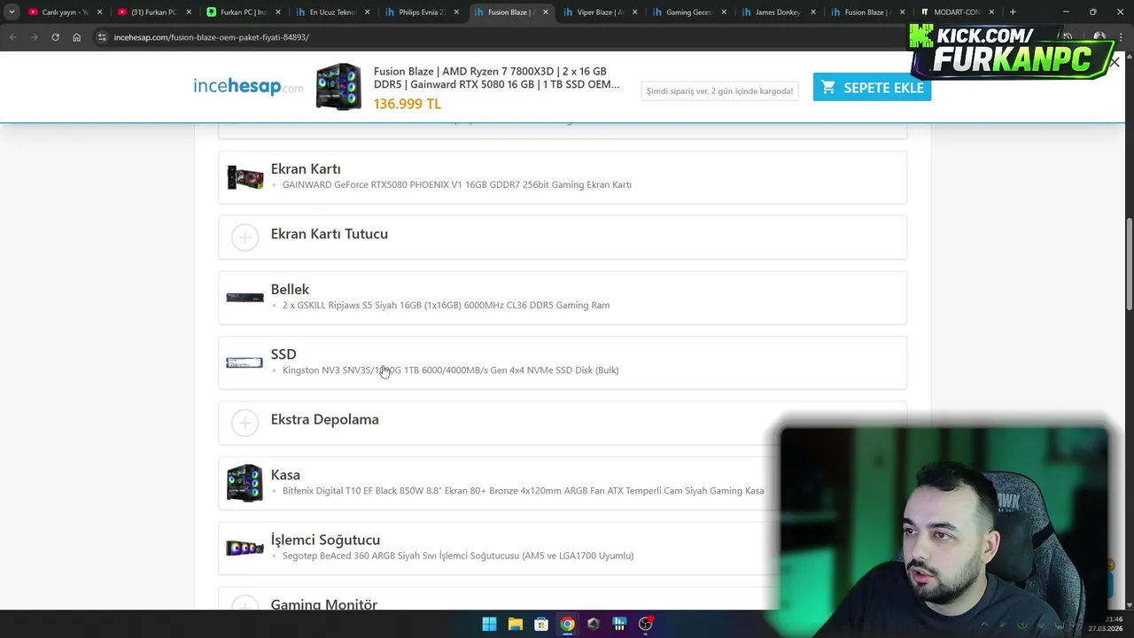Switch to the Philips Evnia tab
The image size is (1134, 638).
tap(421, 12)
